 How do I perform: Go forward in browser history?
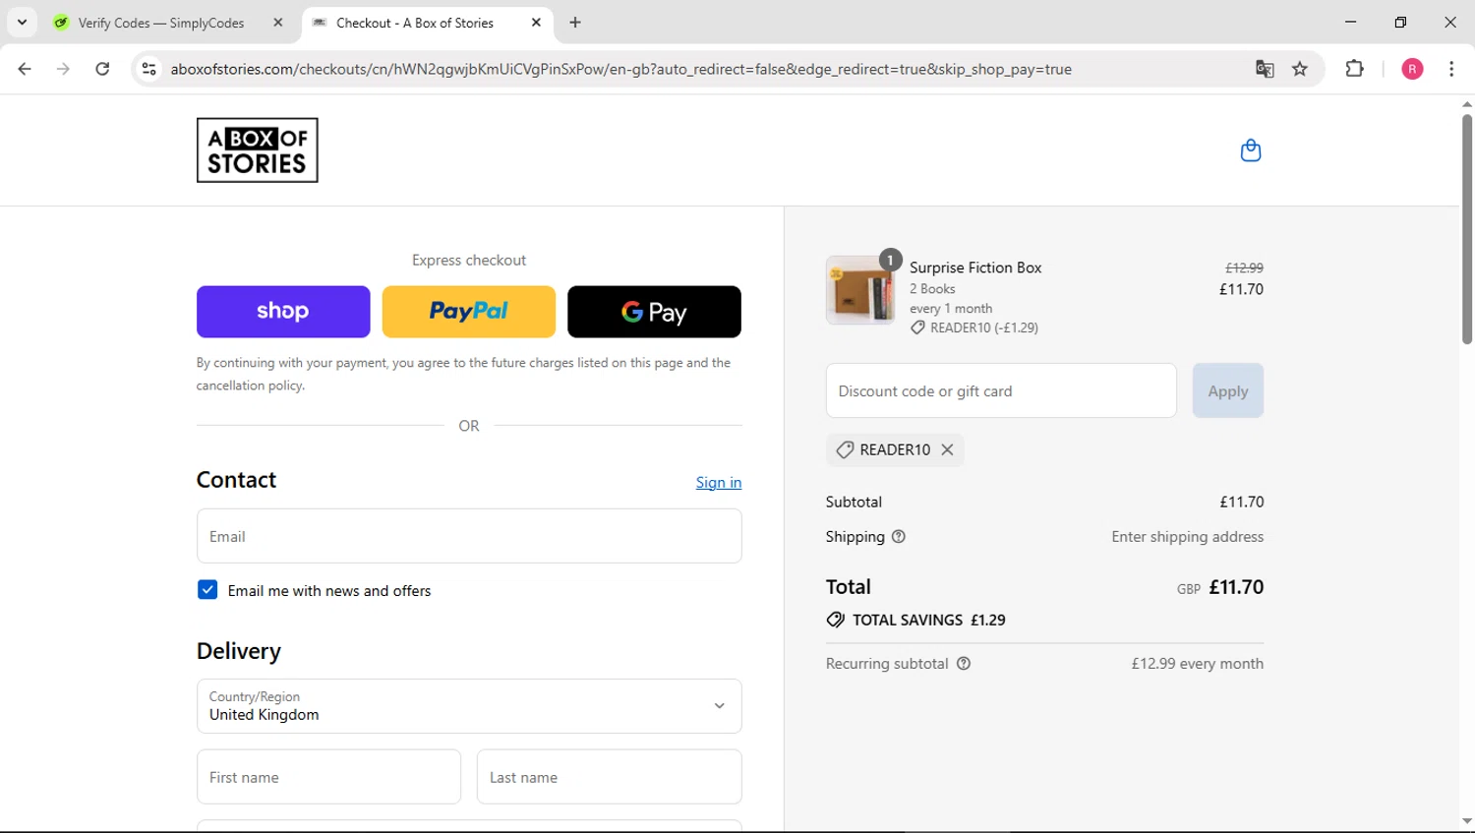click(63, 69)
